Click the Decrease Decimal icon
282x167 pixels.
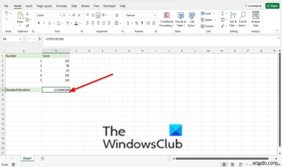153,23
